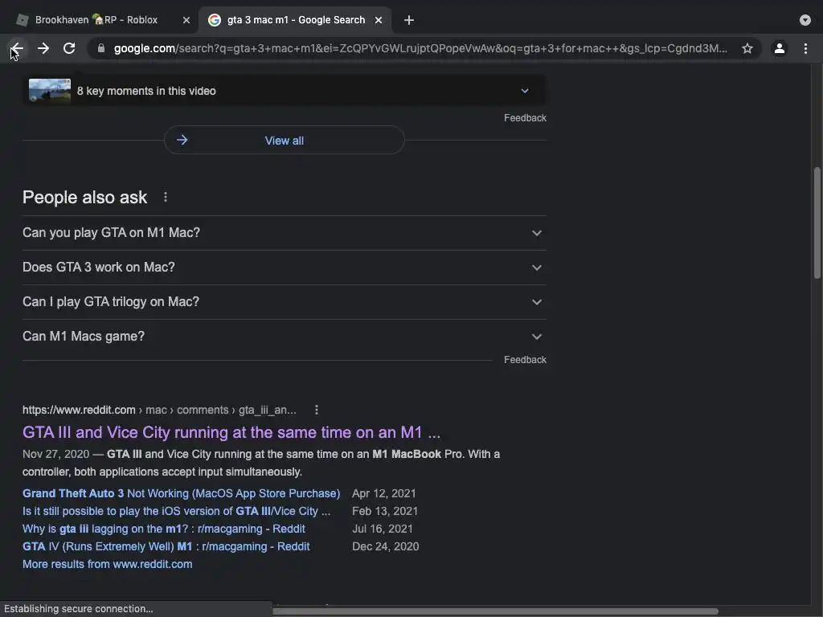
Task: Click Feedback below the key moments box
Action: 525,118
